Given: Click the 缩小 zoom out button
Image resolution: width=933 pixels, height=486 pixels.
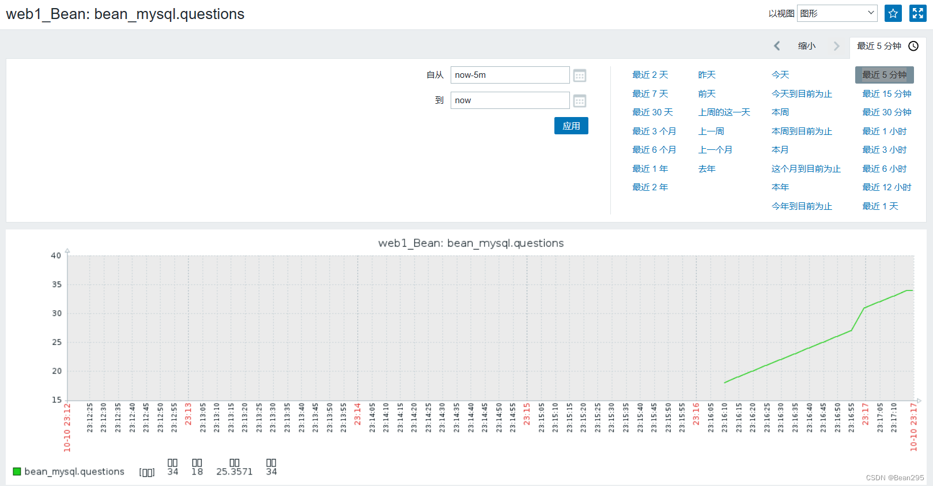Looking at the screenshot, I should (x=807, y=46).
